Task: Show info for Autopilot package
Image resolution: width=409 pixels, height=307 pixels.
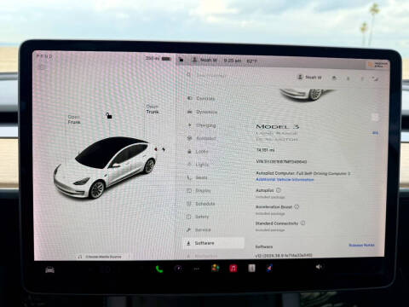Action: tap(279, 190)
